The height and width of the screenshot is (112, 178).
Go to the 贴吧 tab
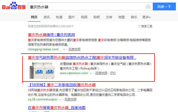[x=96, y=17]
